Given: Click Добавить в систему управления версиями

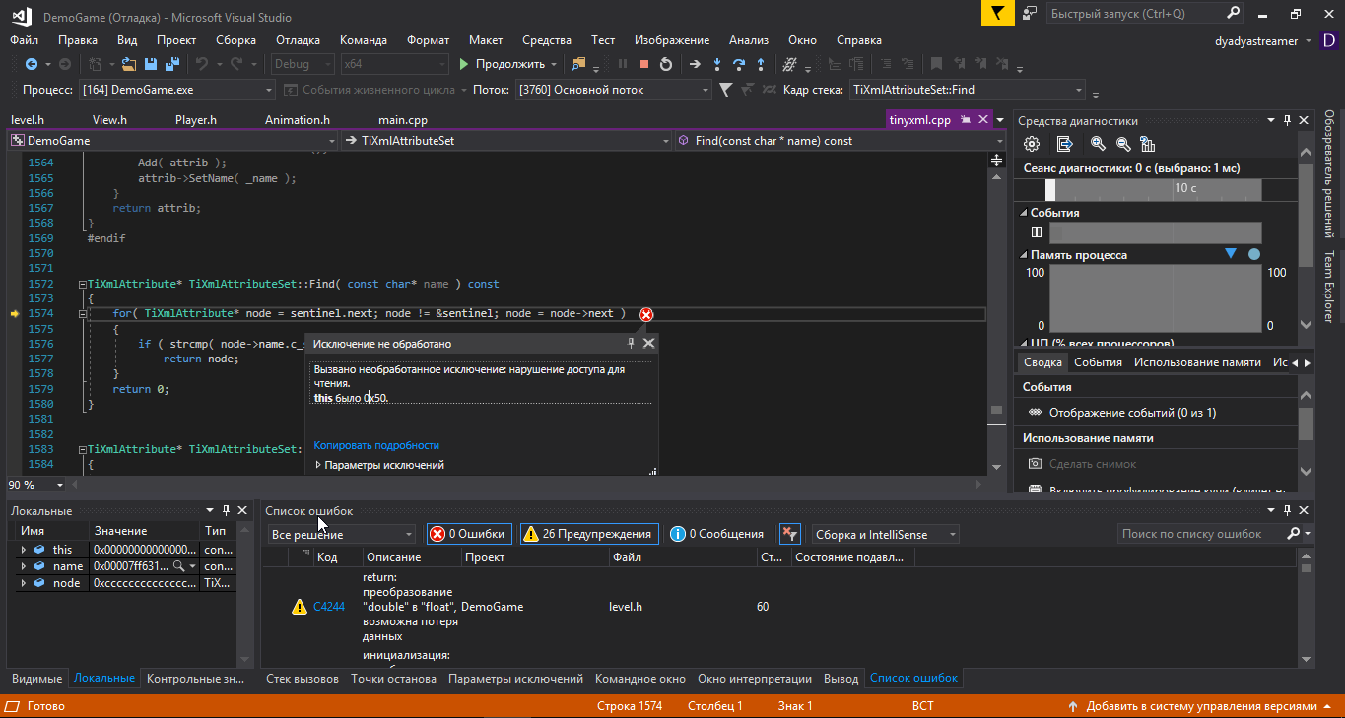Looking at the screenshot, I should tap(1201, 706).
